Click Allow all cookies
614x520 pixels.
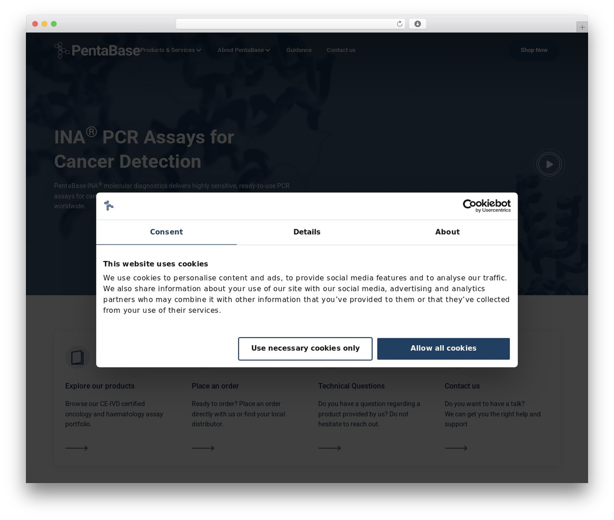[x=444, y=349]
